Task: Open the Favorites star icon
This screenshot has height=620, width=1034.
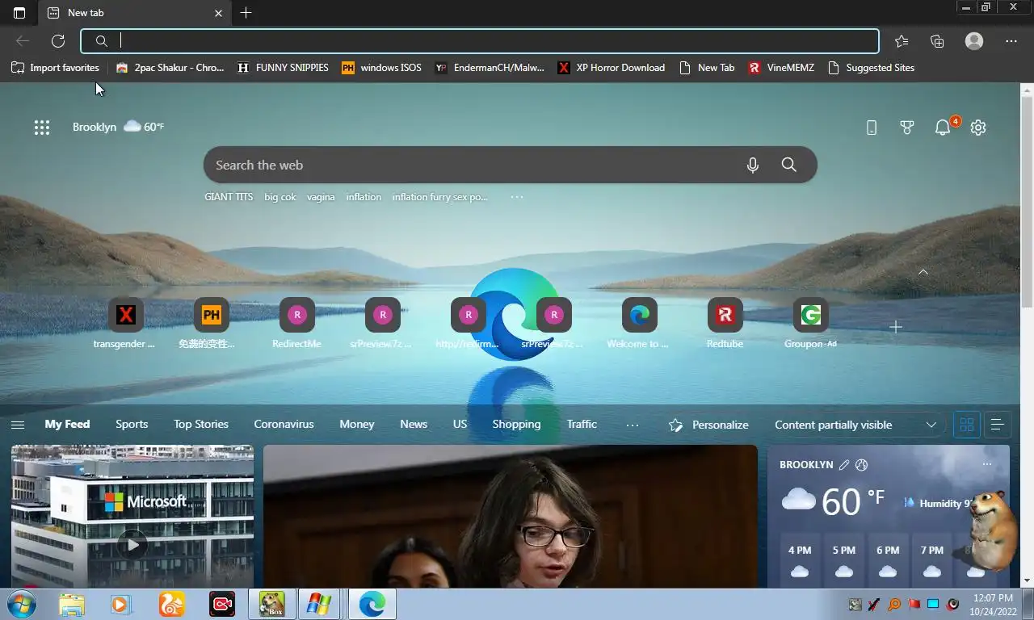Action: point(902,41)
